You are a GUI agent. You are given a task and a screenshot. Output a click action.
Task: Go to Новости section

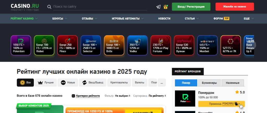(164, 19)
